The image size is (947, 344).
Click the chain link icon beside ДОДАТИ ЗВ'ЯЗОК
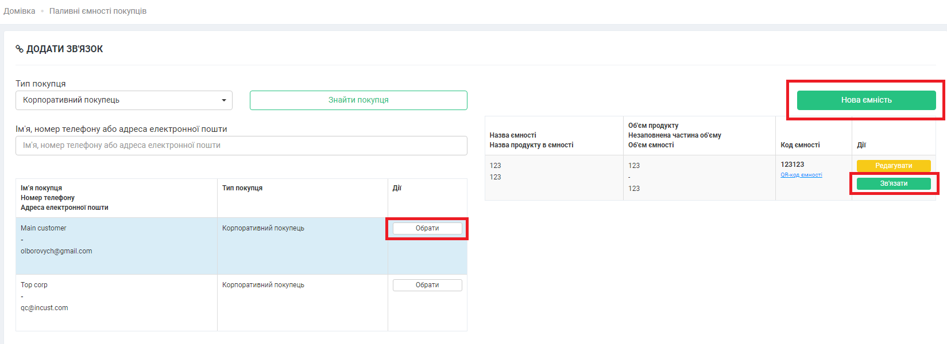coord(20,49)
